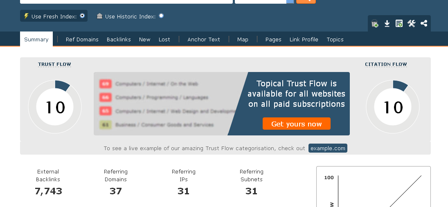
Task: Click the Referring Domains label
Action: coord(116,175)
